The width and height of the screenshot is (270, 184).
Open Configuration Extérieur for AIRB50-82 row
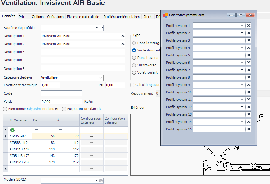[92, 136]
